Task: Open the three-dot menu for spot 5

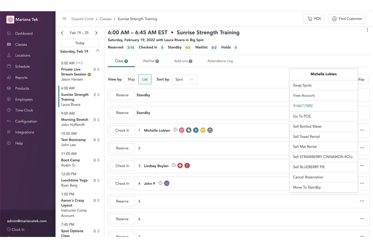Action: tap(362, 201)
